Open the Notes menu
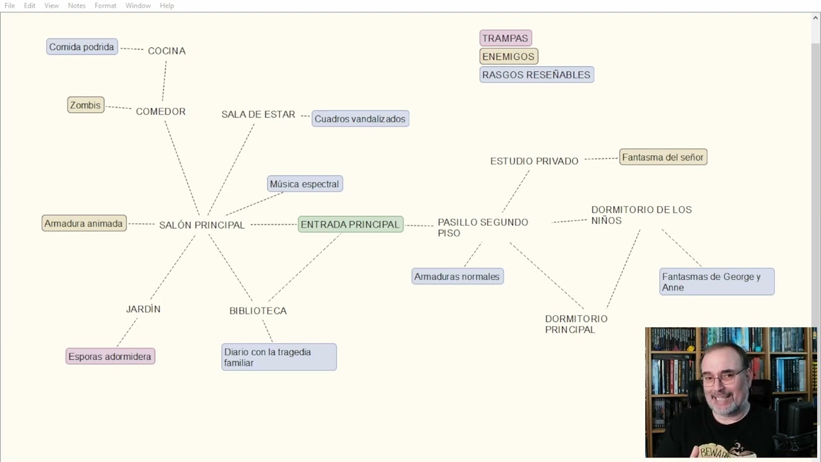This screenshot has width=821, height=462. 77,6
